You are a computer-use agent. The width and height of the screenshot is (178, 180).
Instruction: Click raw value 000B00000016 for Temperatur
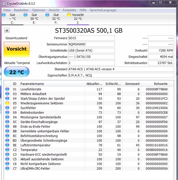pos(157,150)
